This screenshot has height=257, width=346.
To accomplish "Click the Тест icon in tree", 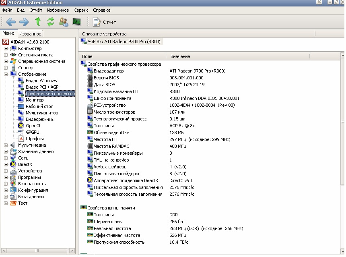I will [13, 203].
